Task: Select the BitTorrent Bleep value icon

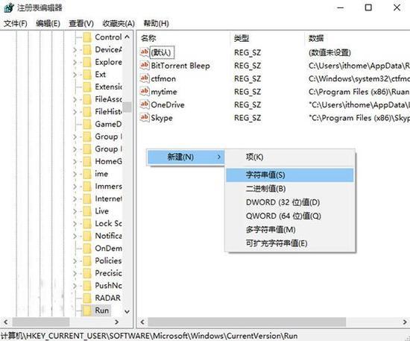Action: click(145, 65)
